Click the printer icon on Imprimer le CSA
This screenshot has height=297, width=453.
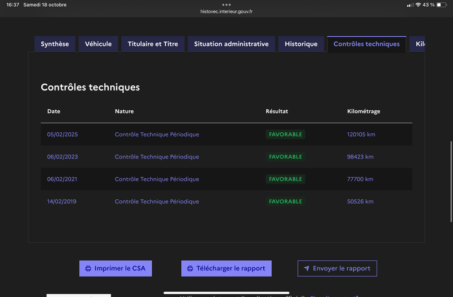click(x=88, y=269)
